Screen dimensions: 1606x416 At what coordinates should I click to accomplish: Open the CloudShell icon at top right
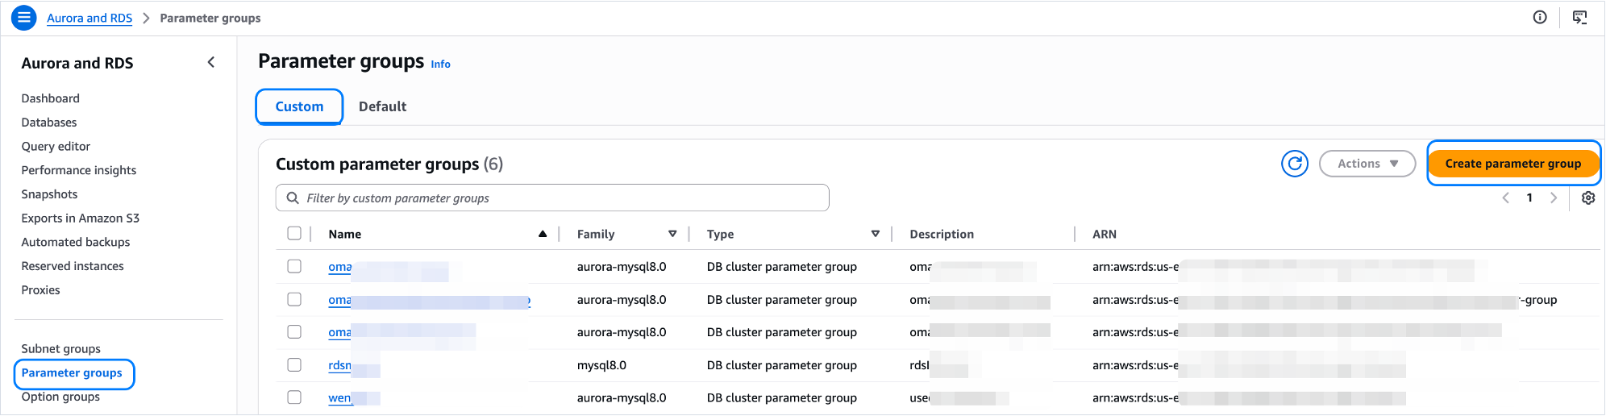coord(1579,18)
